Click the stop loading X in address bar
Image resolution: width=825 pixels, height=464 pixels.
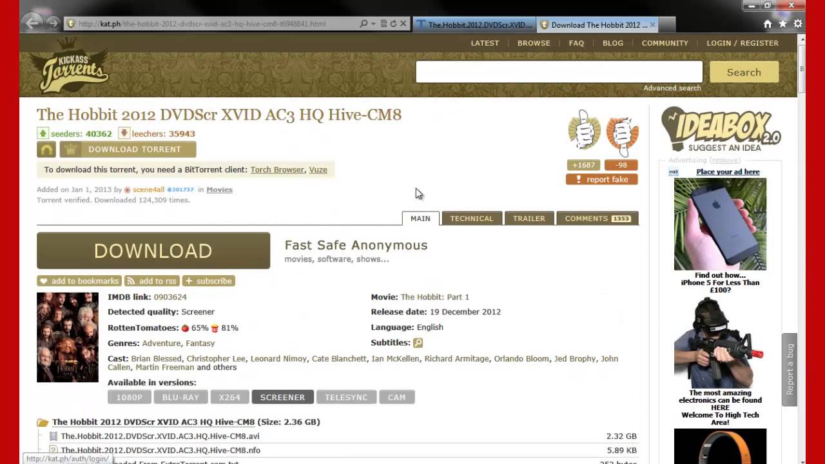pos(403,24)
